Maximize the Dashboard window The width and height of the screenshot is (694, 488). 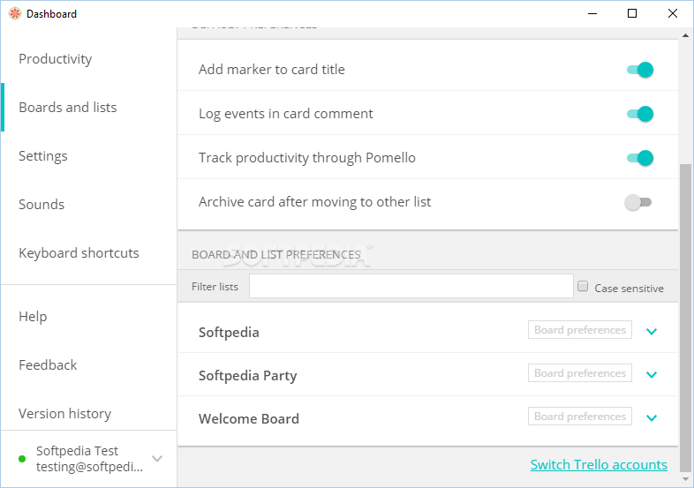click(x=632, y=14)
